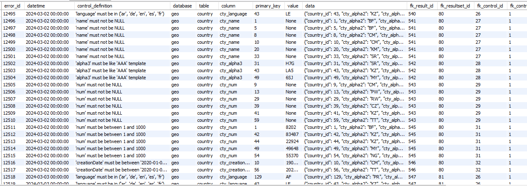Click error_id cell 12496
The image size is (527, 186).
[9, 21]
